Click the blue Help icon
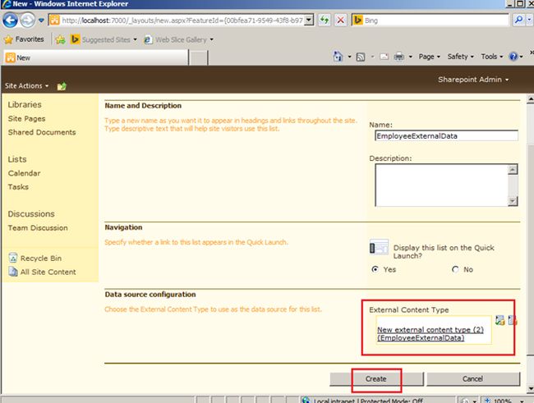 (513, 57)
